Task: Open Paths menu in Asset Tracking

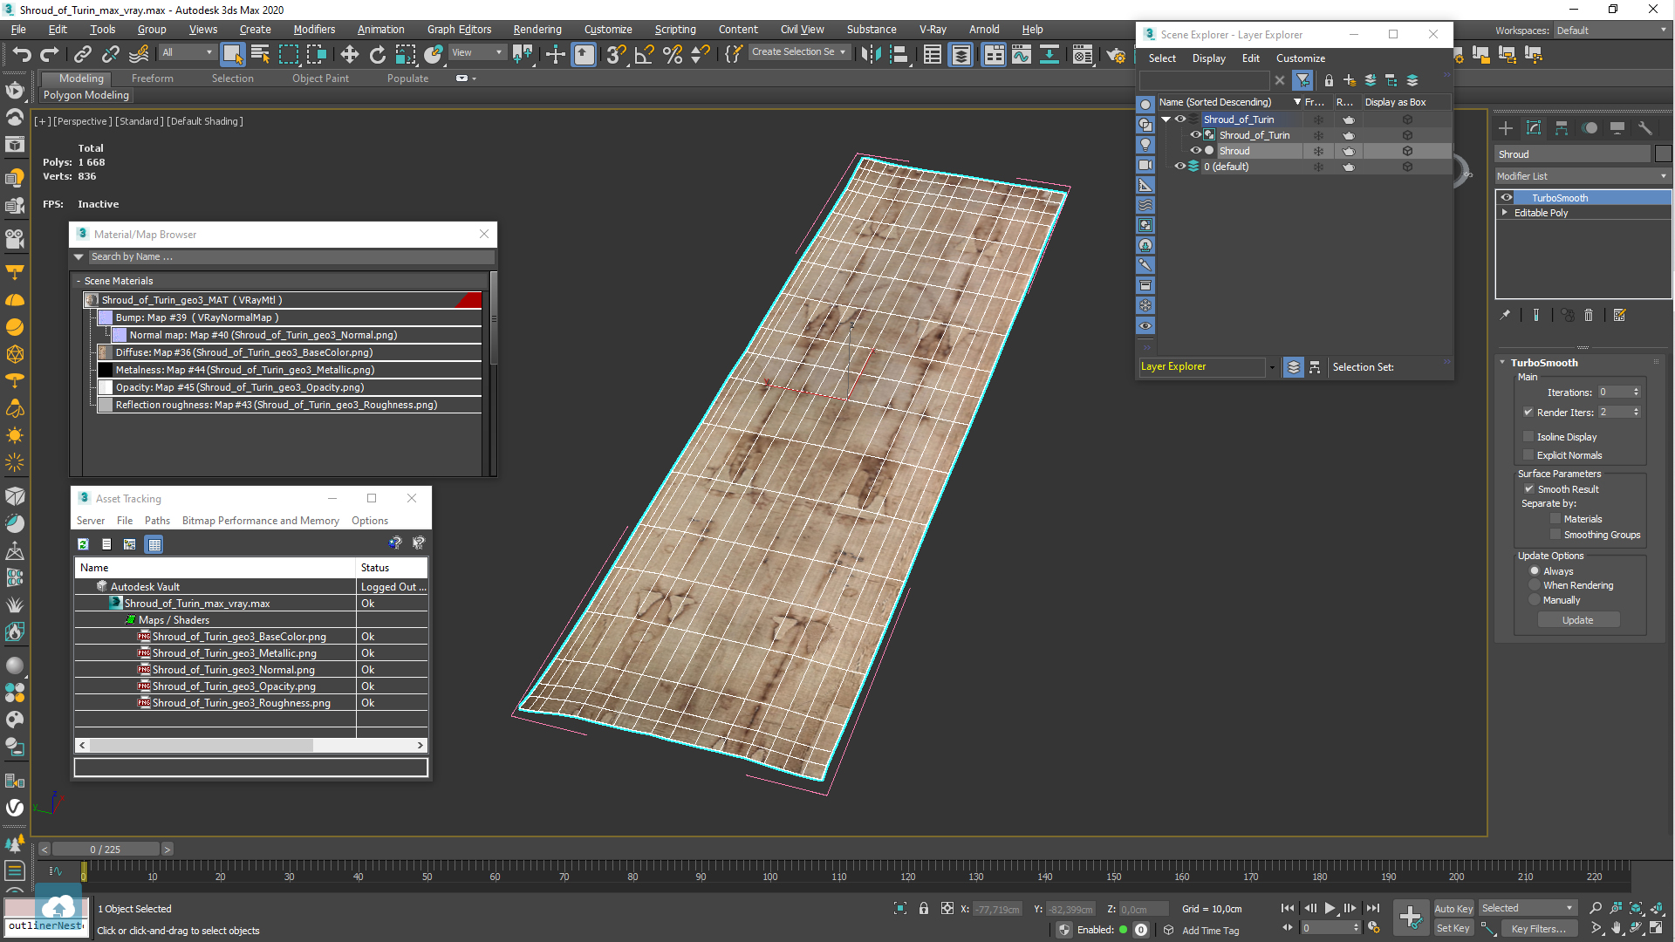Action: pos(157,521)
